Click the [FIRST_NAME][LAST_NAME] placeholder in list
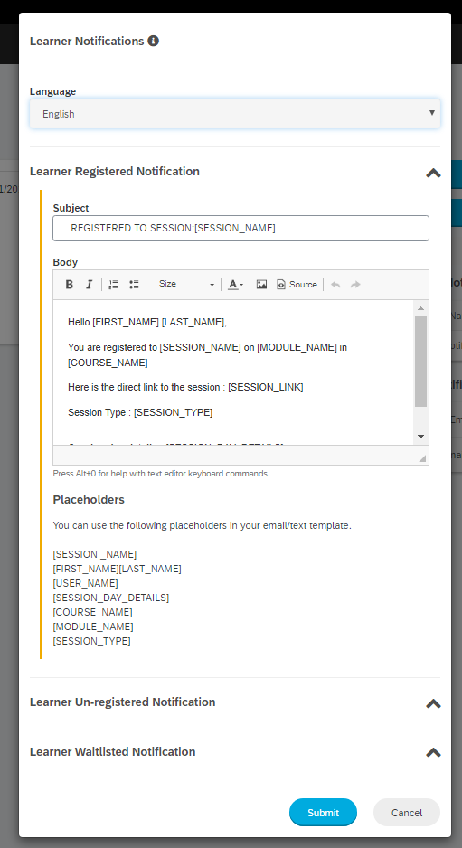This screenshot has width=462, height=848. pos(117,569)
